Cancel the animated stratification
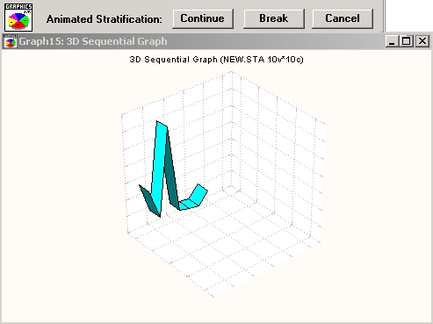The image size is (433, 324). click(x=343, y=18)
